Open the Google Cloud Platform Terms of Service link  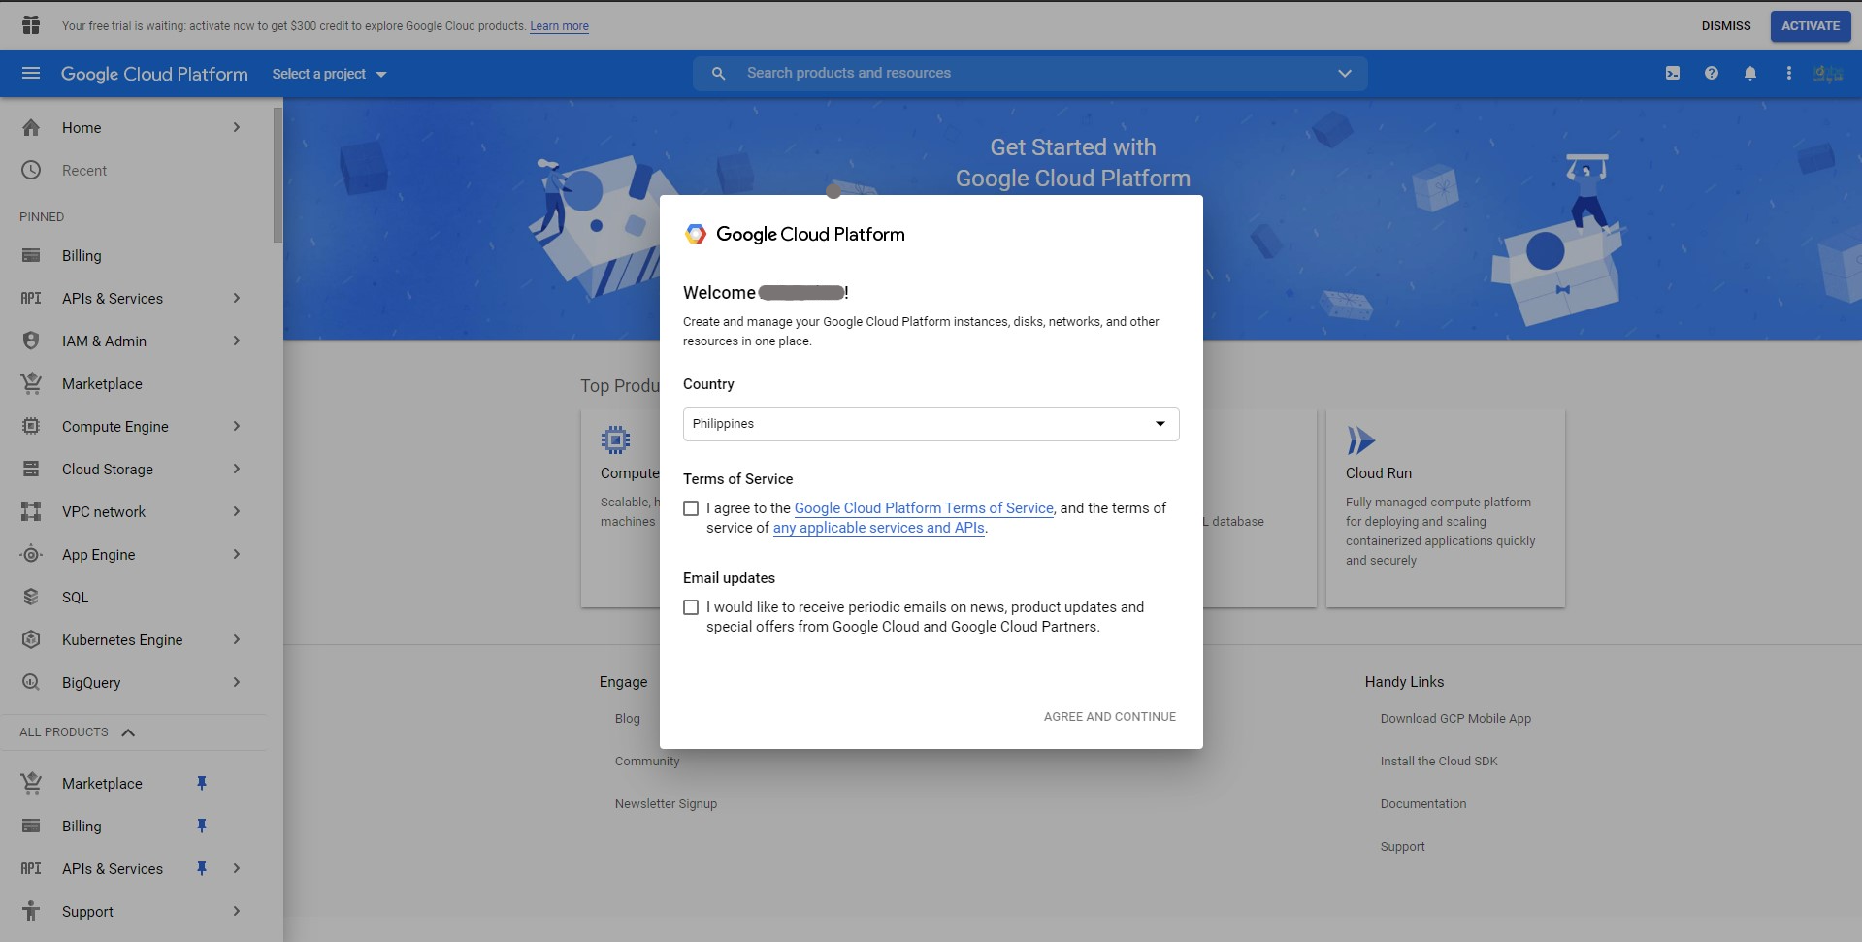[923, 508]
